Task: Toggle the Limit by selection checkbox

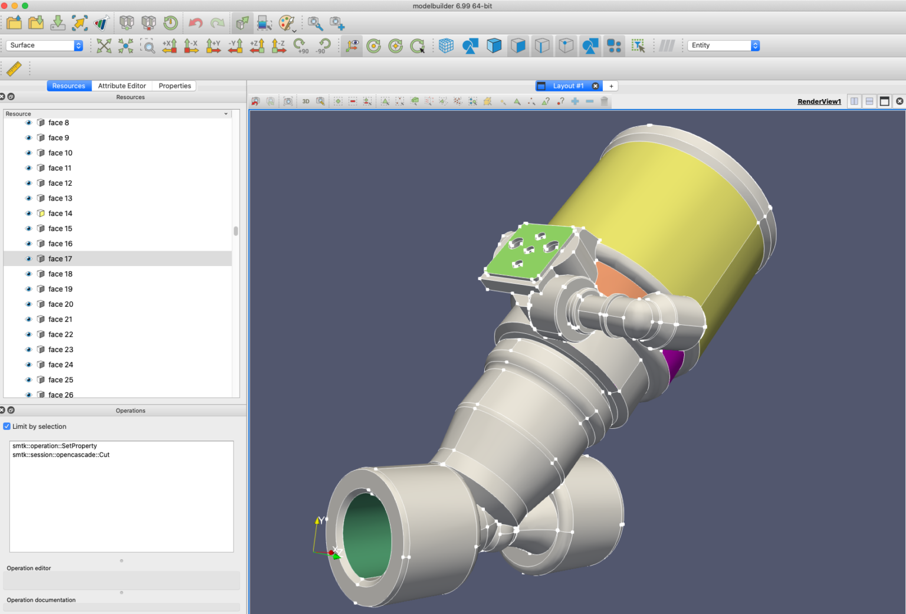Action: point(7,426)
